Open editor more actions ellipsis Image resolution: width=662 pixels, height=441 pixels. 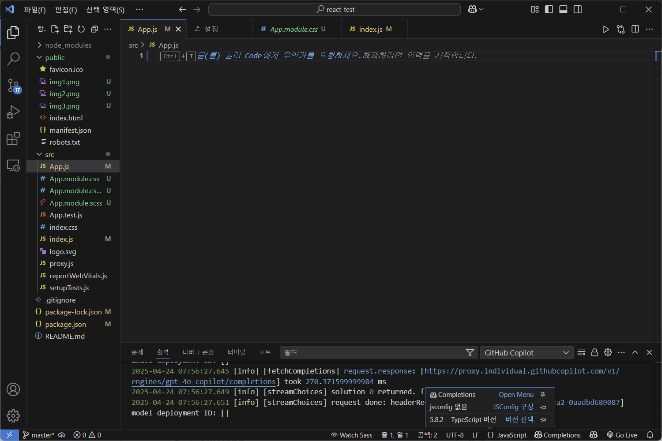coord(649,29)
